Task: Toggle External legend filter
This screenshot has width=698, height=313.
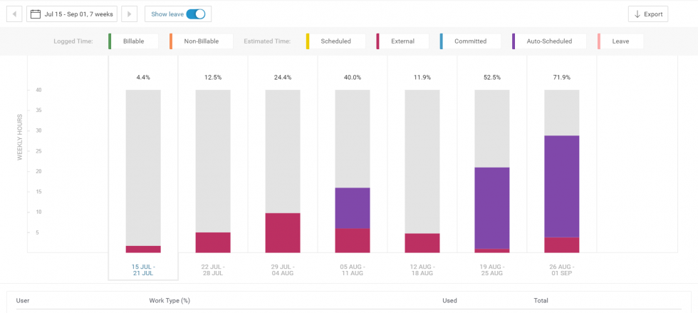Action: 402,41
